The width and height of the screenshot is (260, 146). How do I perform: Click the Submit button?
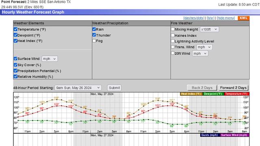114,88
